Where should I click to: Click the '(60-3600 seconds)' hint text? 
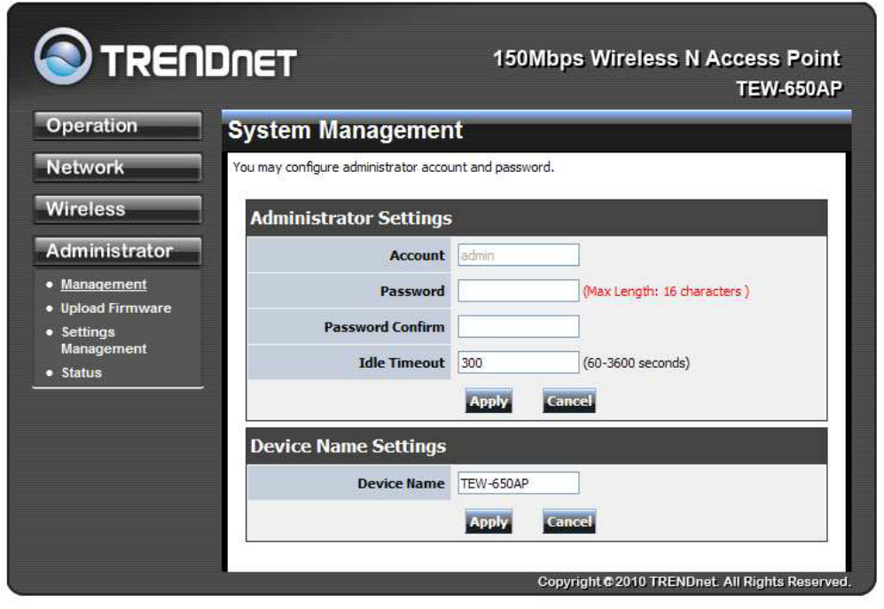click(636, 363)
